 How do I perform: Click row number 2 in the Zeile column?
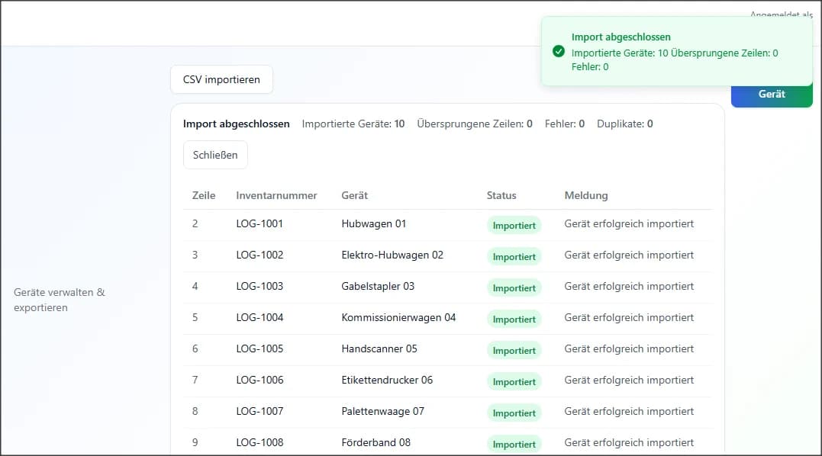click(195, 224)
